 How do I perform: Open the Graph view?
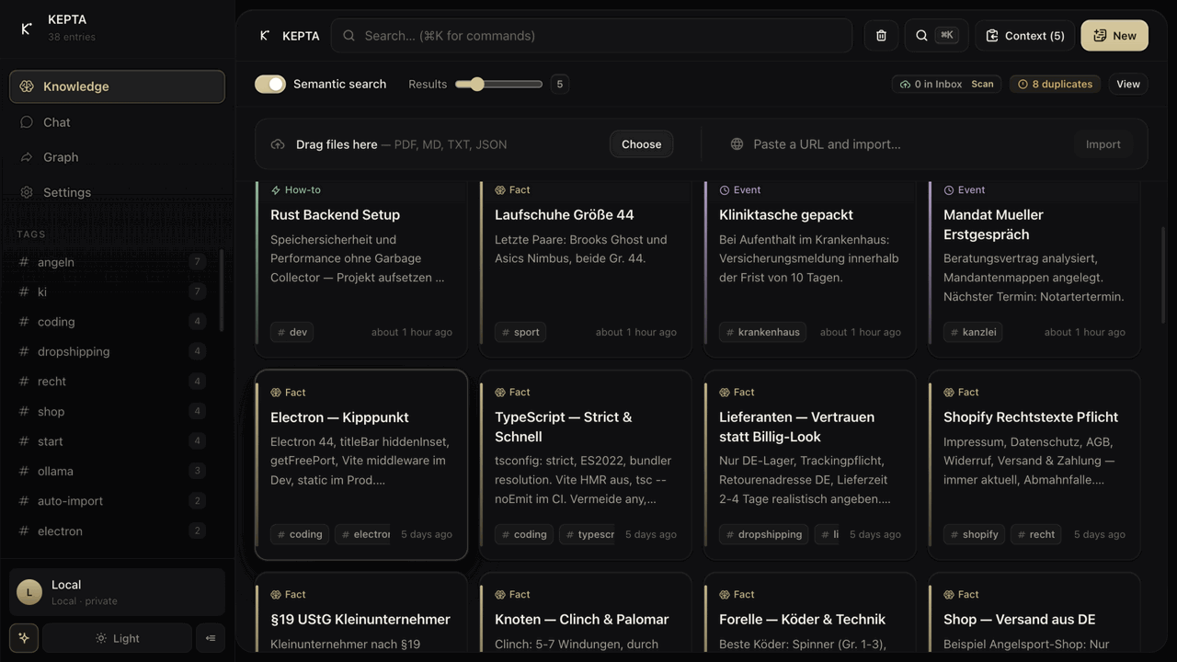(x=117, y=157)
